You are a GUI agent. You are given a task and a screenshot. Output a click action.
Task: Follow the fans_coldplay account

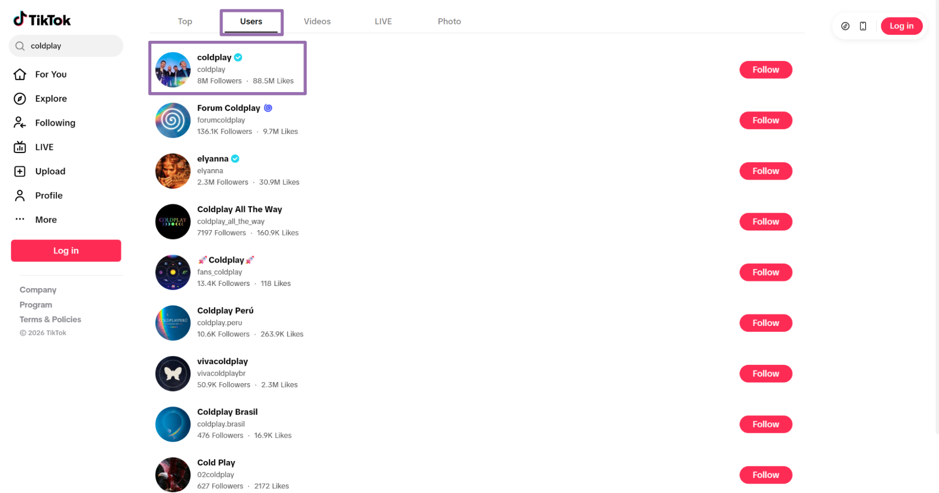coord(766,272)
